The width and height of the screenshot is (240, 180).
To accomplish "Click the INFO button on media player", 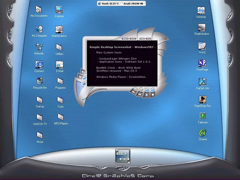I will coord(125,39).
